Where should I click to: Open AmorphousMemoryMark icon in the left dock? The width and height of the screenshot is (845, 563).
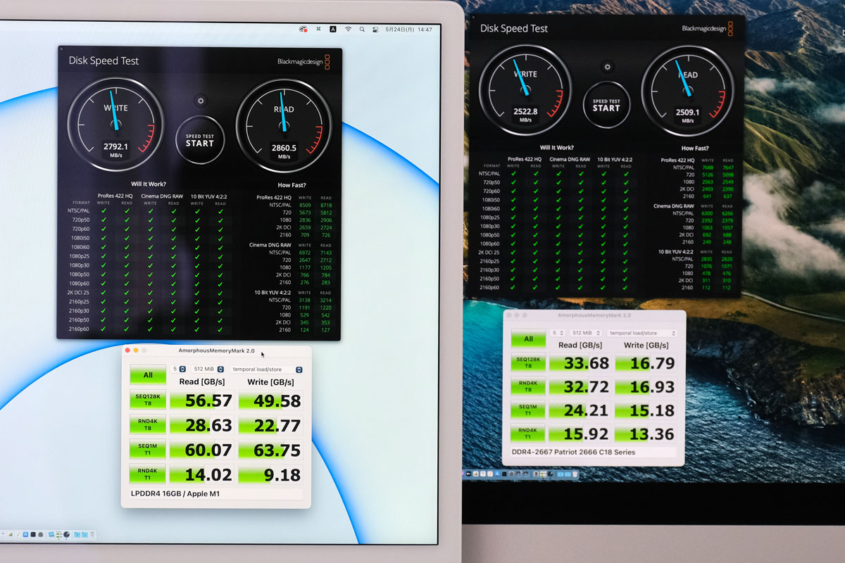click(58, 534)
